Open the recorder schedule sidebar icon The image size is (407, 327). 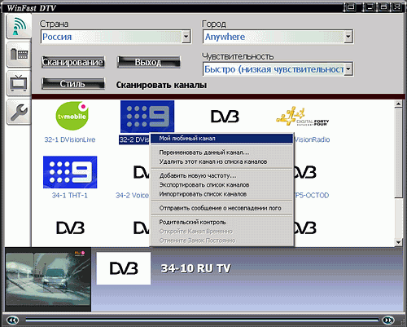[19, 55]
